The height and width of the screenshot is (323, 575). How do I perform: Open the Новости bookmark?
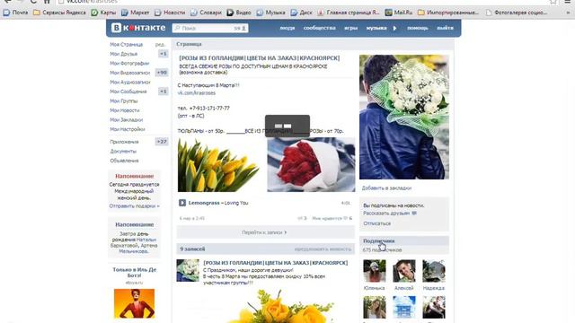point(170,13)
